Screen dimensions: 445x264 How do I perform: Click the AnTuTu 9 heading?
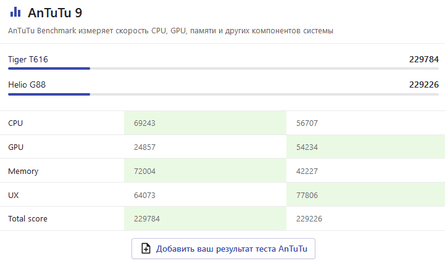pos(55,13)
